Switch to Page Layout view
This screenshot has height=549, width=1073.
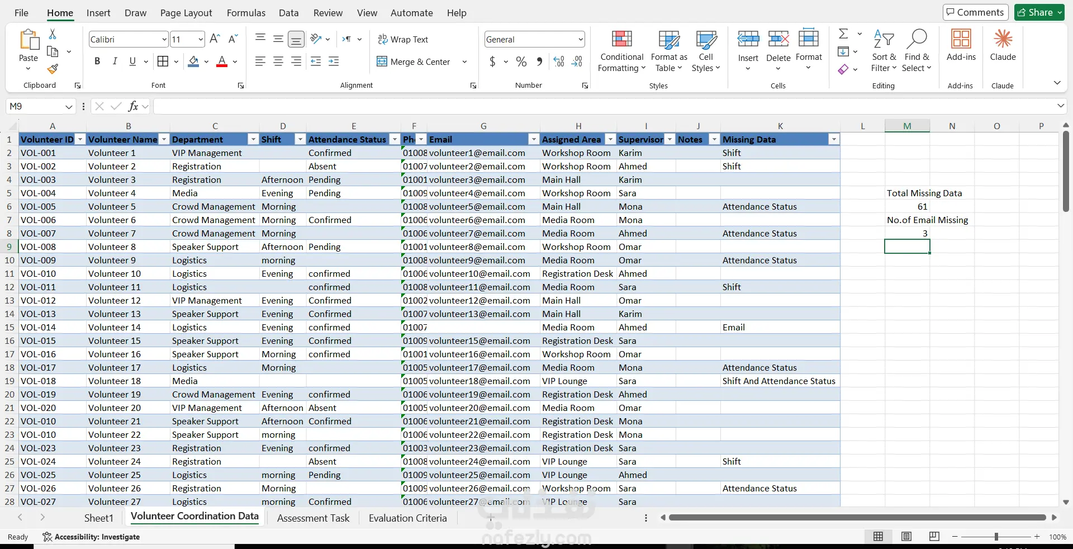click(906, 537)
